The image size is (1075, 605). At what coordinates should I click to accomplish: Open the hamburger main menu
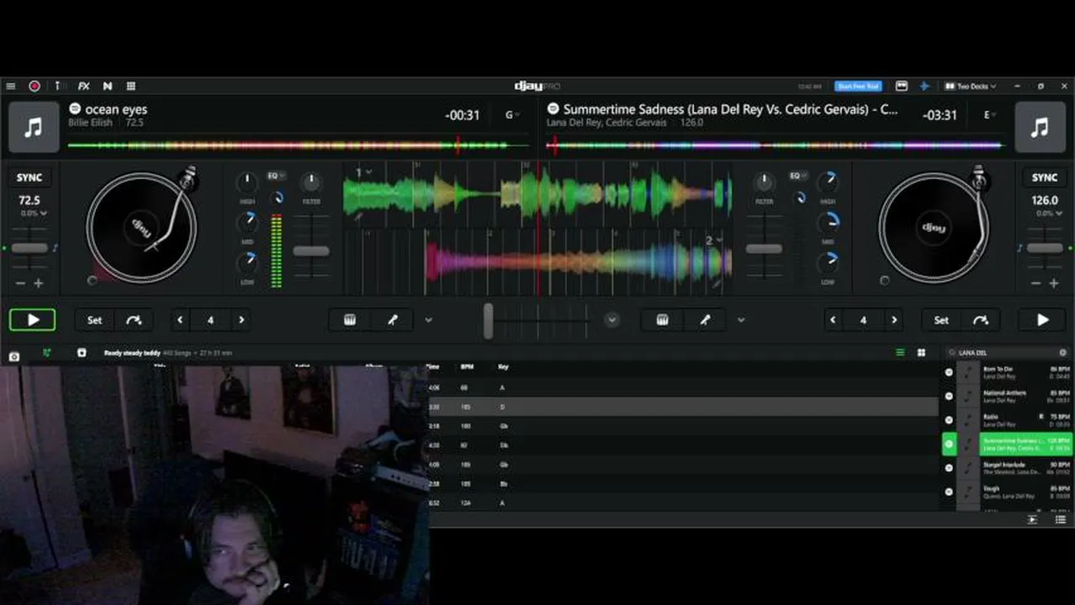pos(10,86)
